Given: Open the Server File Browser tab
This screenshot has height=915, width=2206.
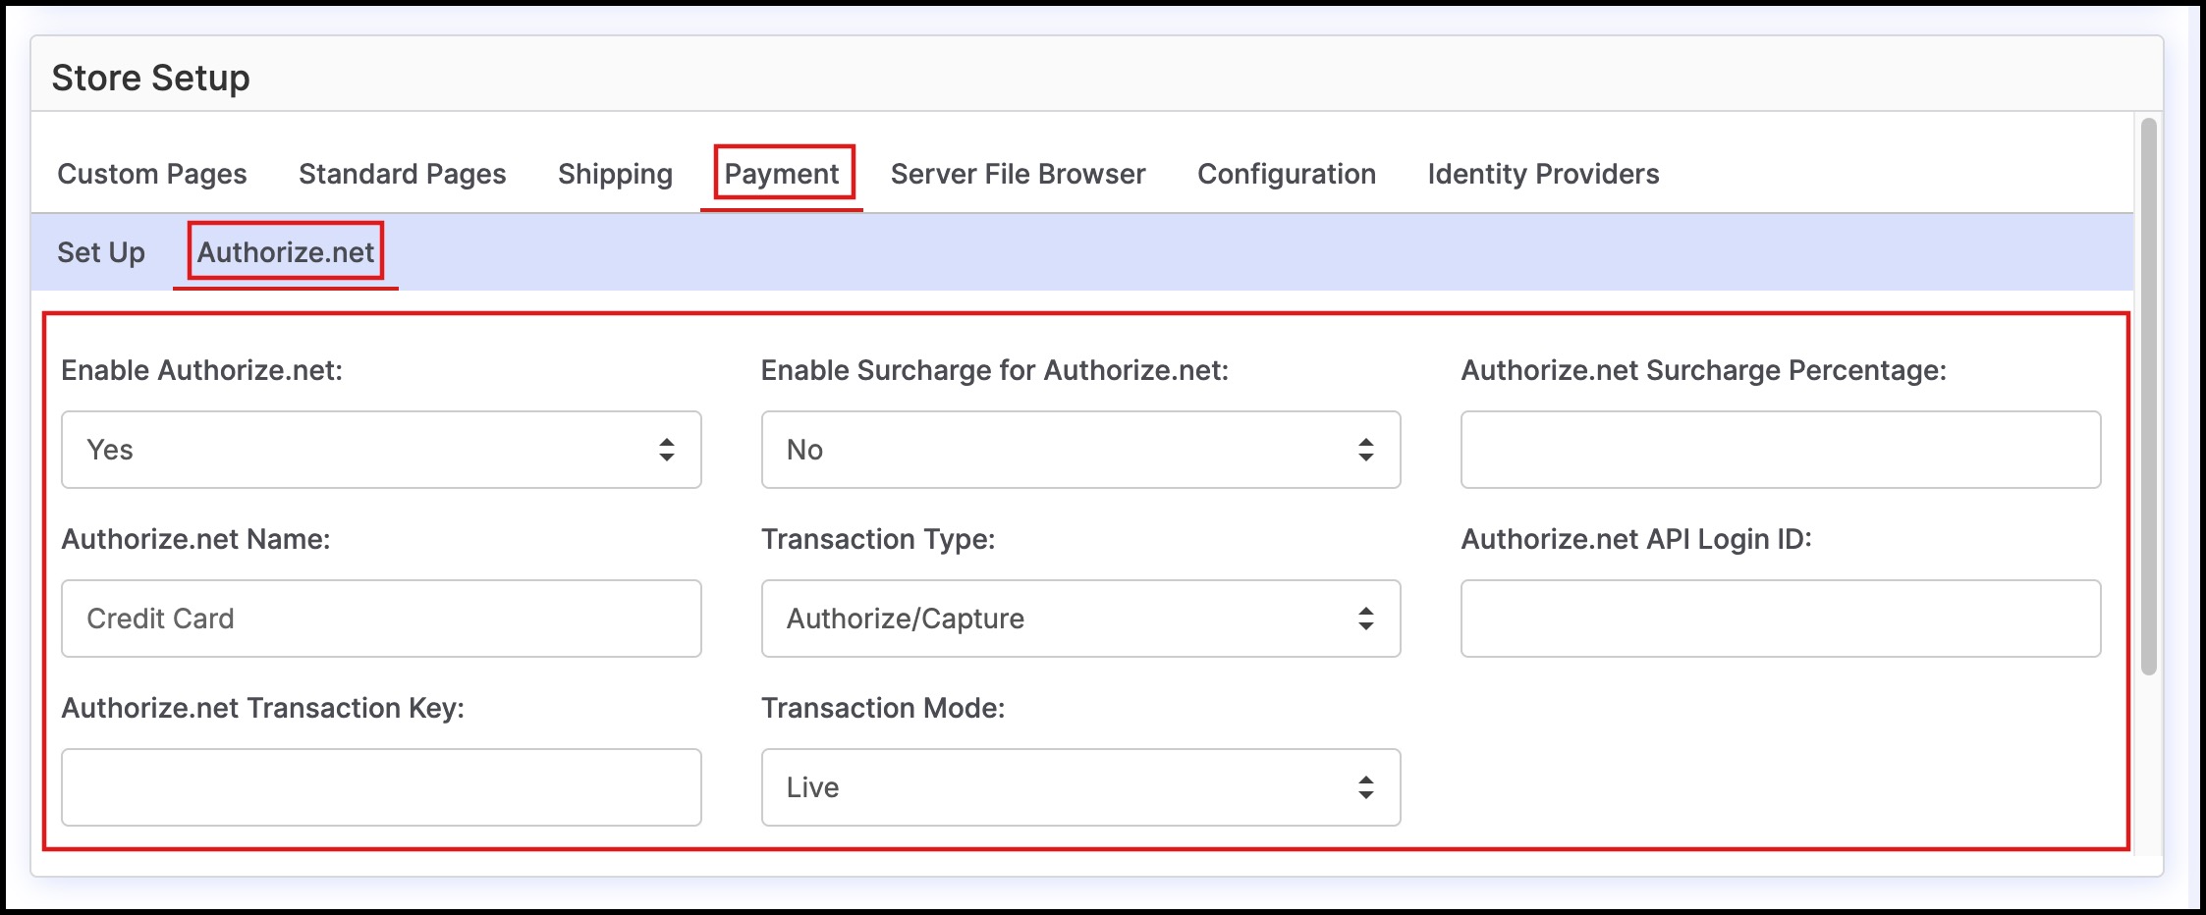Looking at the screenshot, I should click(x=1019, y=174).
